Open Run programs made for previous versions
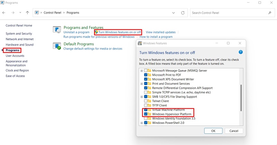Screen dimensions: 277x145 99,37
